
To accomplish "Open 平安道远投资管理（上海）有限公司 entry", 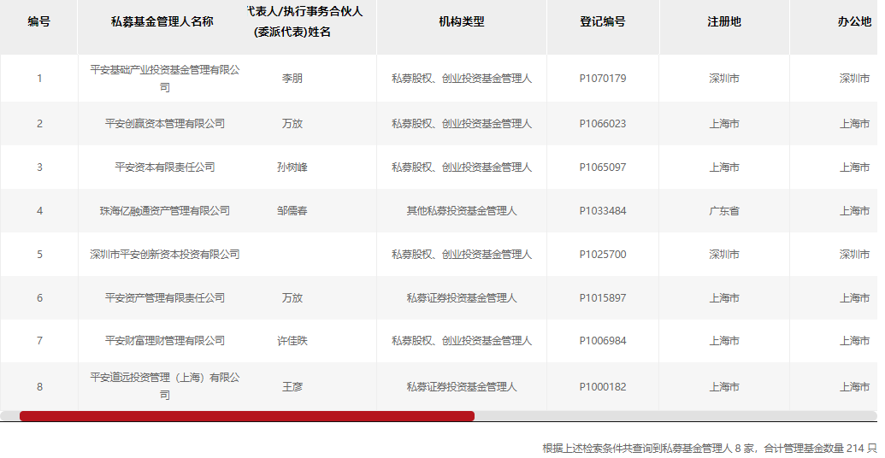I will coord(165,386).
